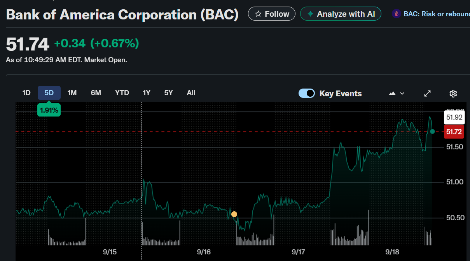Click the 9/16 date label
The width and height of the screenshot is (470, 261).
(x=204, y=252)
